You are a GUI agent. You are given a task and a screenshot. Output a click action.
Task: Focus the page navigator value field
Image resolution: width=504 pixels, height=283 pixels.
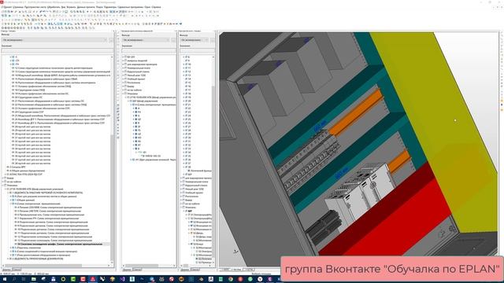pos(57,50)
